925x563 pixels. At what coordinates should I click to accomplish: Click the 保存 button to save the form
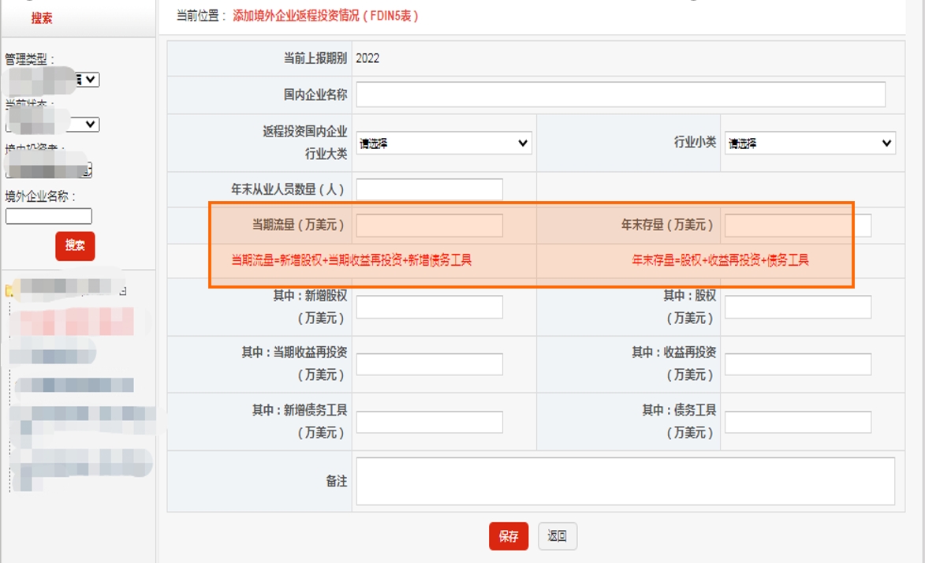509,535
